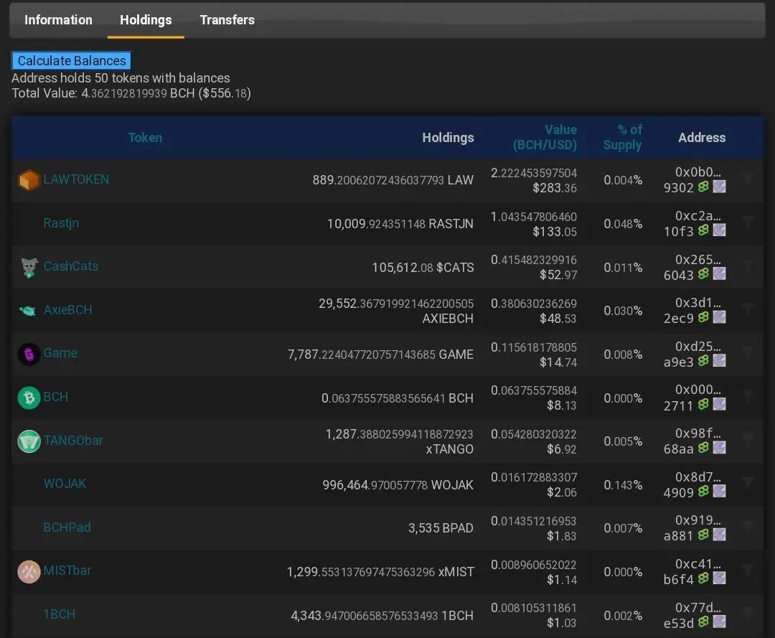Click the green link icon beside LAWTOKEN address 9302
775x638 pixels.
point(703,187)
